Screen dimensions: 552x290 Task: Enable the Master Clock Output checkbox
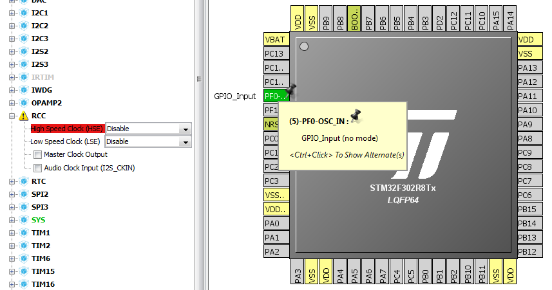click(37, 155)
